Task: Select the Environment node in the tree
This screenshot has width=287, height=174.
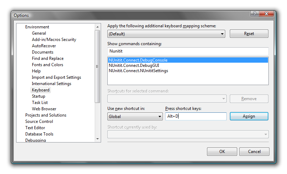Action: point(37,27)
